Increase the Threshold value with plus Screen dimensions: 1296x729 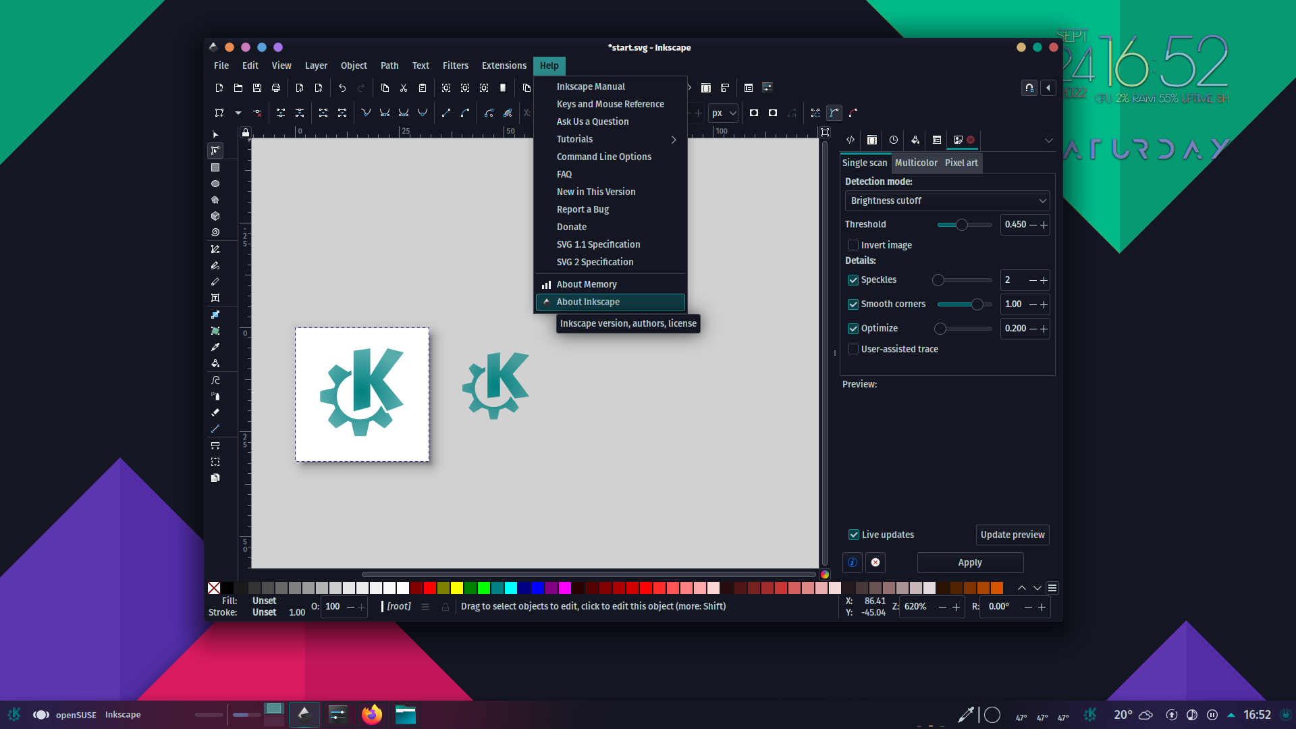1044,225
